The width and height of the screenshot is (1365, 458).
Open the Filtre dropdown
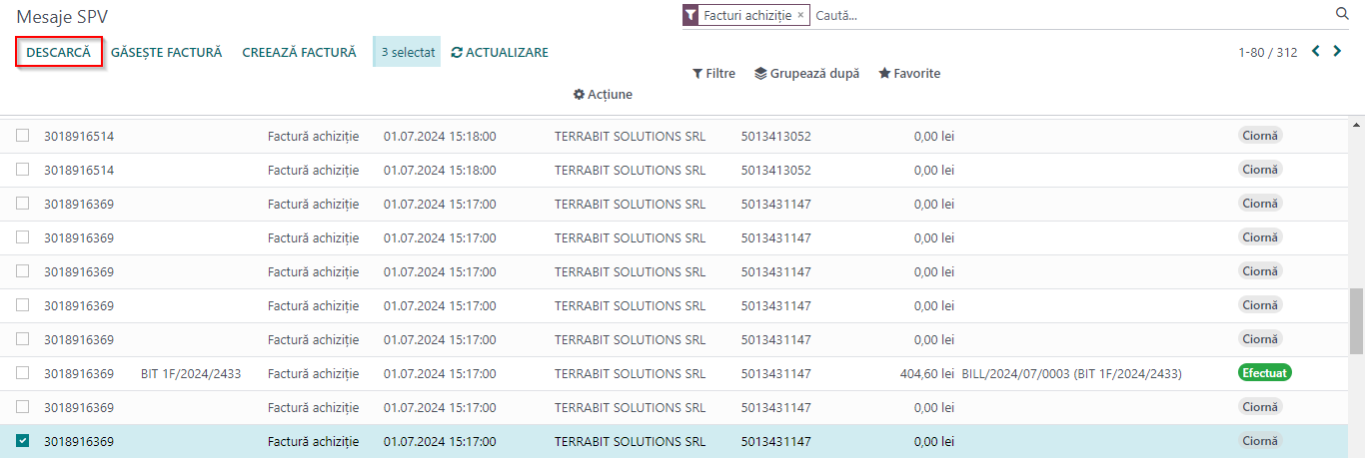pos(713,73)
